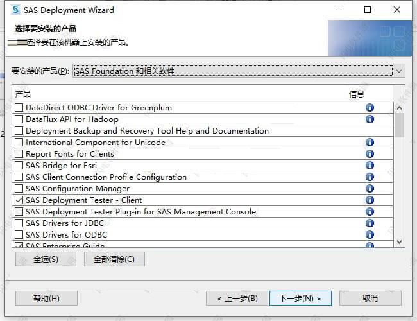Enable DataFlux API for Hadoop checkbox
This screenshot has width=417, height=321.
(19, 119)
